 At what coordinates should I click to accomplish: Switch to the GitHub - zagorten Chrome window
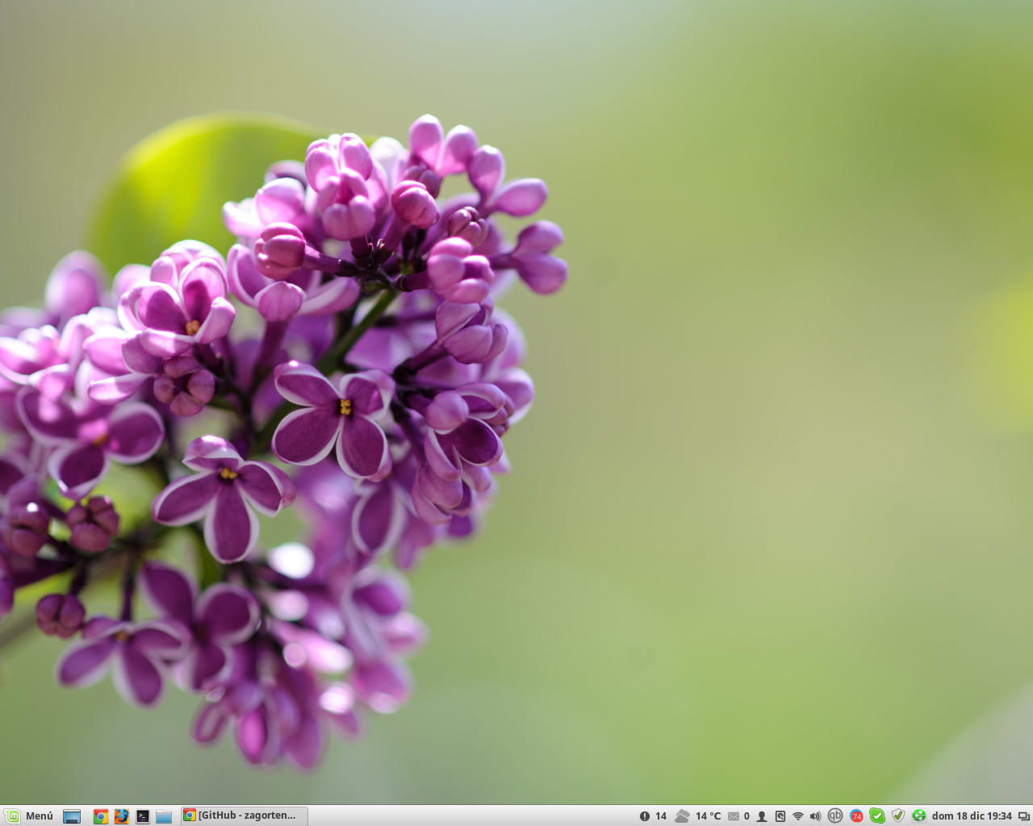pos(244,816)
